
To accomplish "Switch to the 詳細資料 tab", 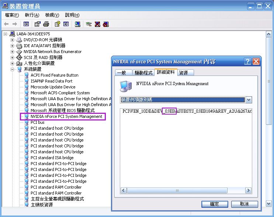I will point(166,72).
